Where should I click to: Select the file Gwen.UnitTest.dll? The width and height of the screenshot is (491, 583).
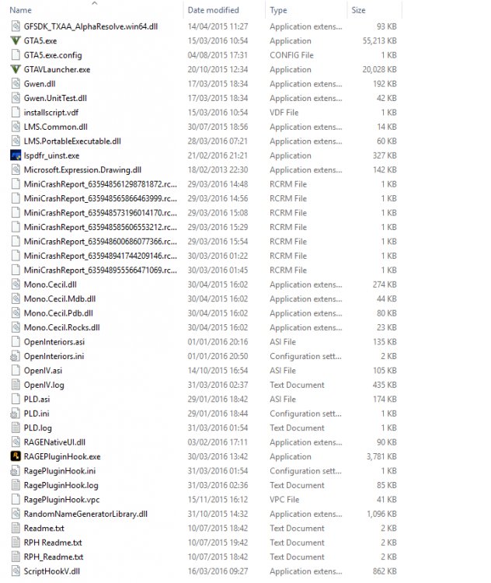point(55,98)
